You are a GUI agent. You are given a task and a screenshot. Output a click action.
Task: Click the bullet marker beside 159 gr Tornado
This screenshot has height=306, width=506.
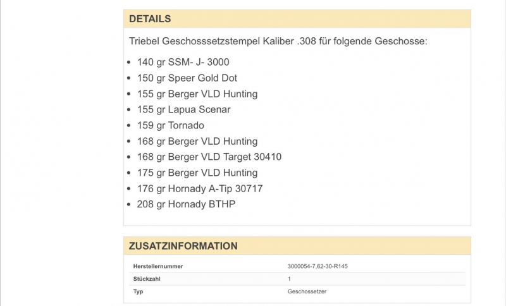coord(130,125)
